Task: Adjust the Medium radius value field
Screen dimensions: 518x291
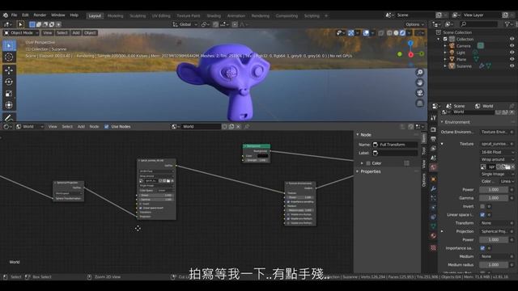Action: coord(494,264)
